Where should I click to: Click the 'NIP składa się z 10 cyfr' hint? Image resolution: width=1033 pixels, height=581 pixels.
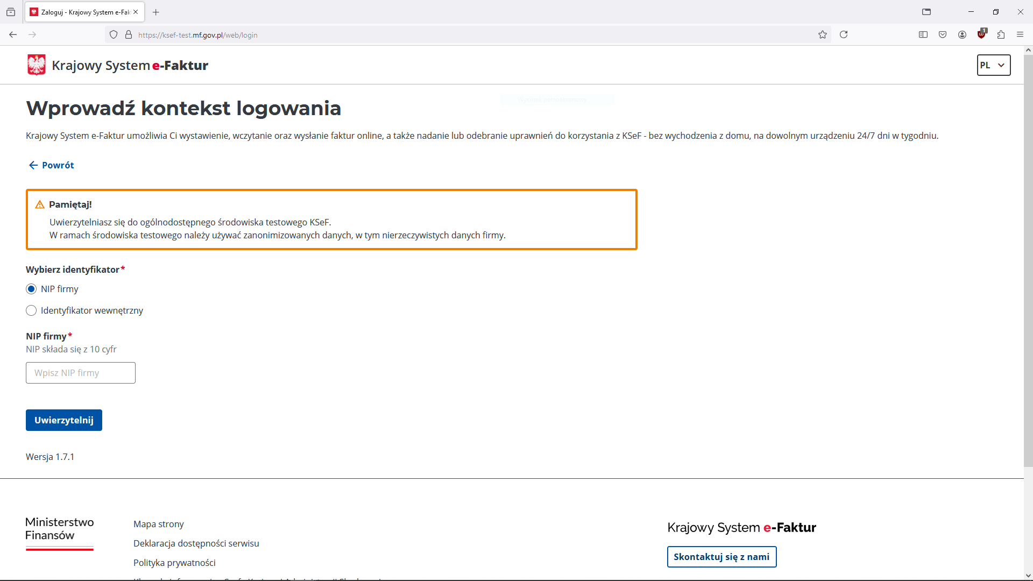point(71,349)
